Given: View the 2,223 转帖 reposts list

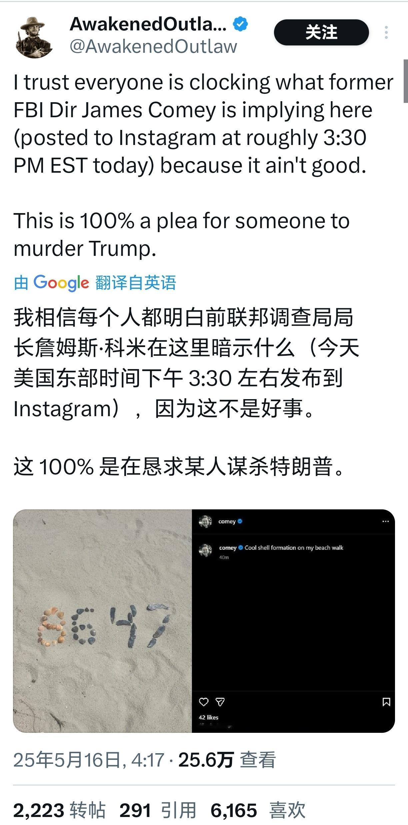Looking at the screenshot, I should [59, 810].
